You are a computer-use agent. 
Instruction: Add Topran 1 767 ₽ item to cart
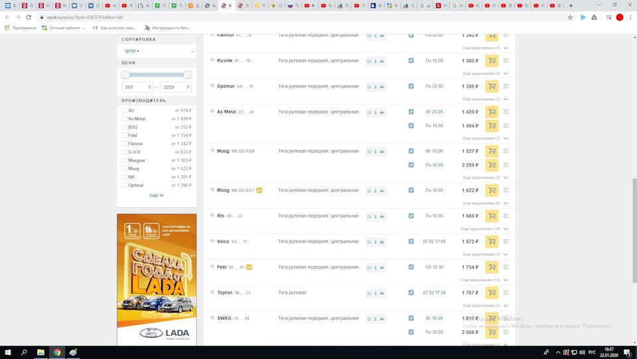pyautogui.click(x=492, y=293)
